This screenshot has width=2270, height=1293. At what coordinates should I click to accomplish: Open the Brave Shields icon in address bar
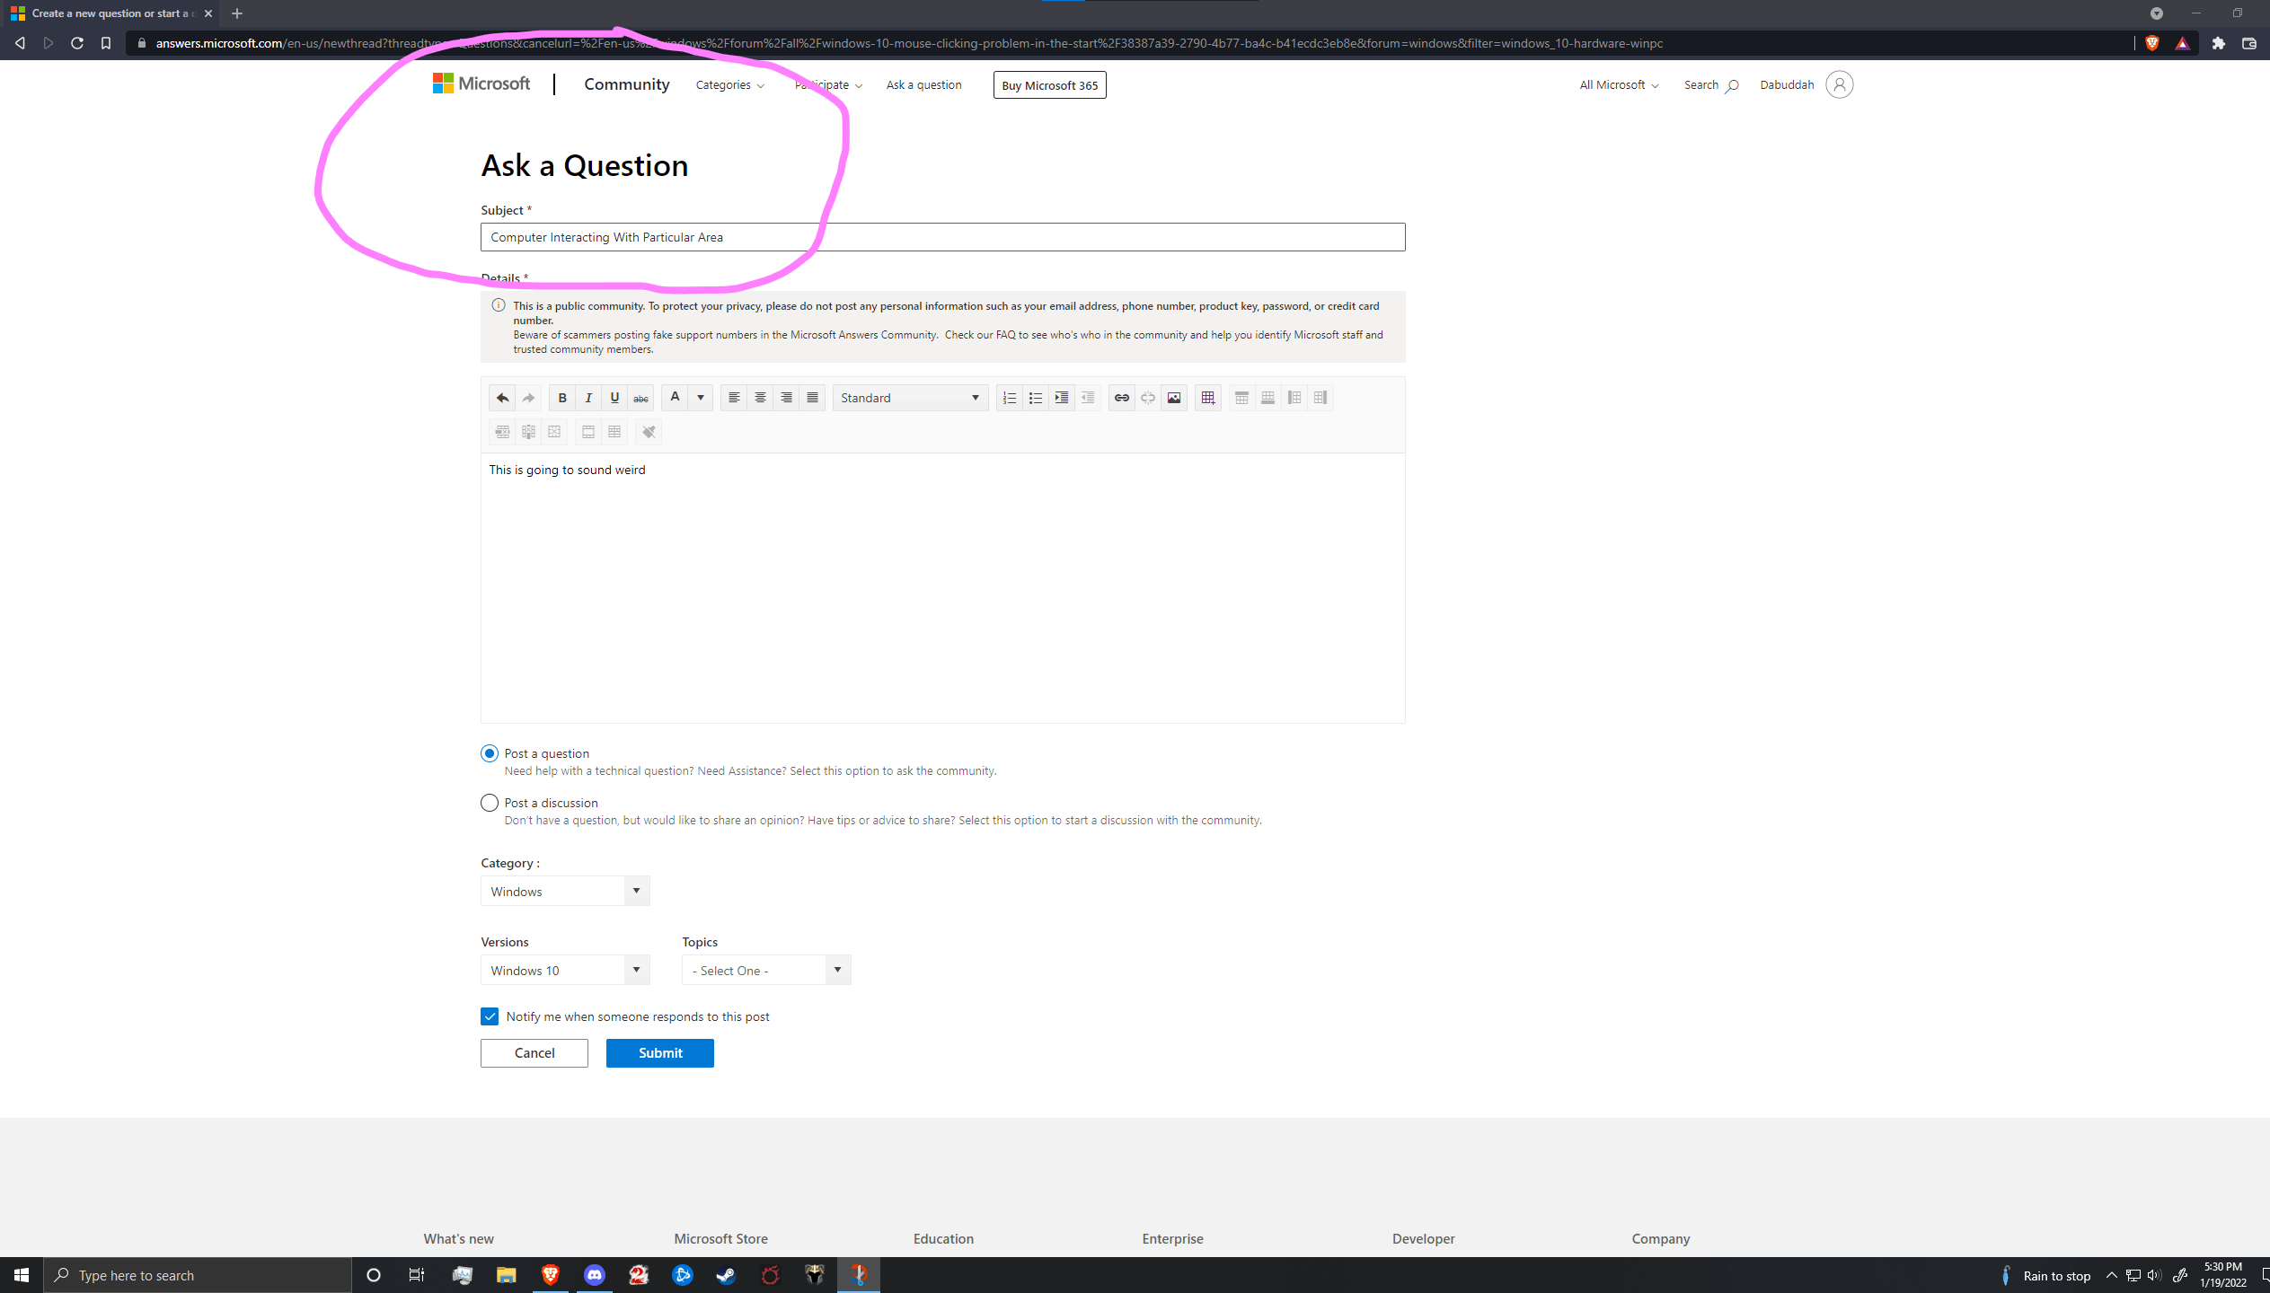tap(2152, 43)
